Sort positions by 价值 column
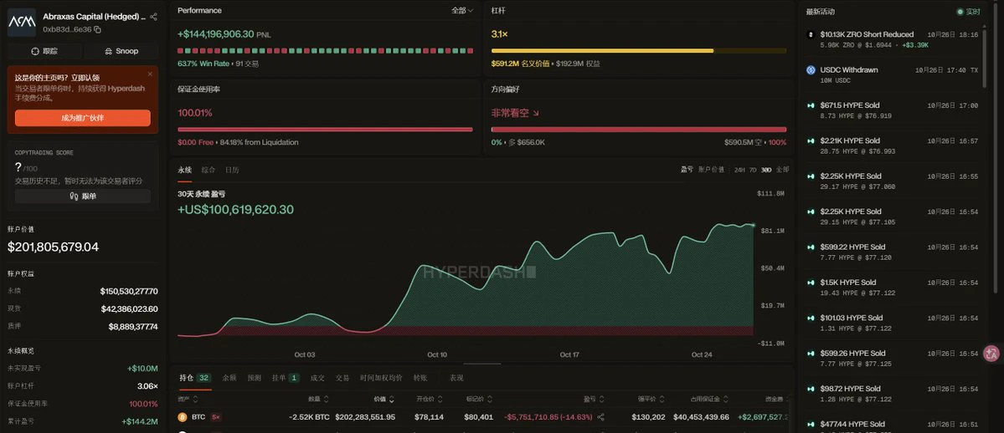The height and width of the screenshot is (433, 1004). point(384,399)
